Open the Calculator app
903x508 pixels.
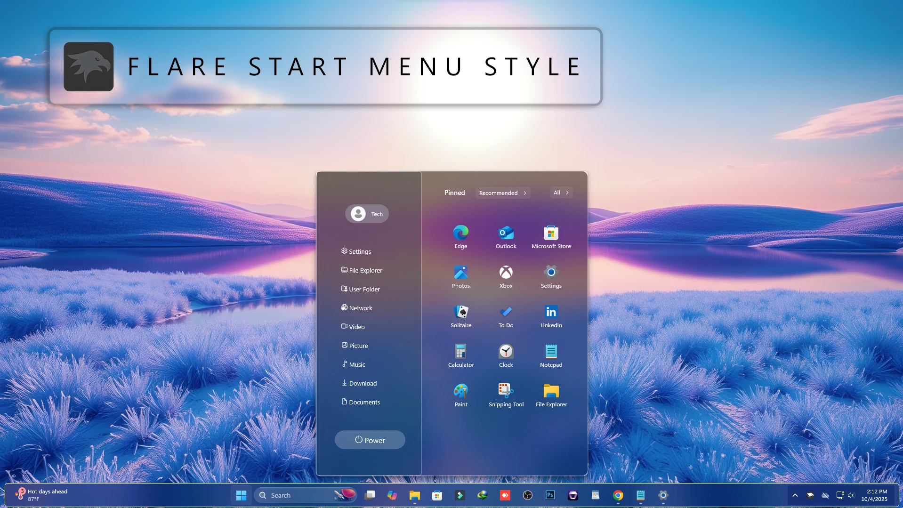pyautogui.click(x=460, y=355)
